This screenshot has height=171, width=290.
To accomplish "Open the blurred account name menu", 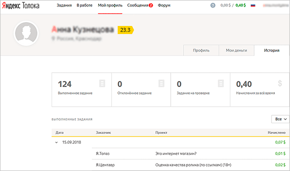I will click(276, 6).
